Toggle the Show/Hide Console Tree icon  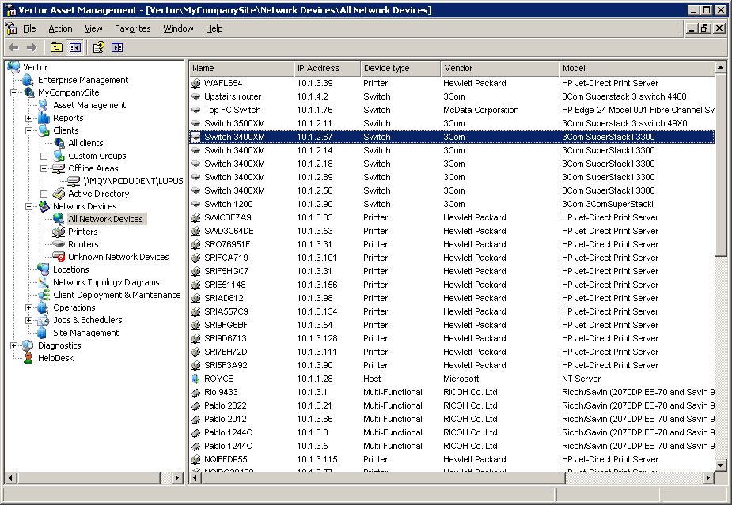[x=74, y=47]
